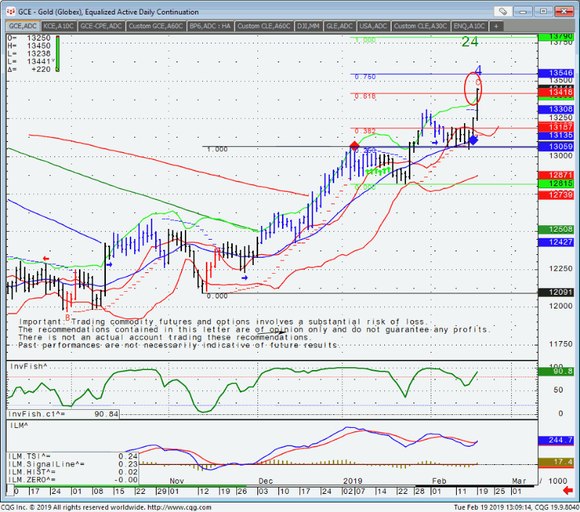Select the red diamond marker on chart
580x512 pixels.
coord(354,146)
